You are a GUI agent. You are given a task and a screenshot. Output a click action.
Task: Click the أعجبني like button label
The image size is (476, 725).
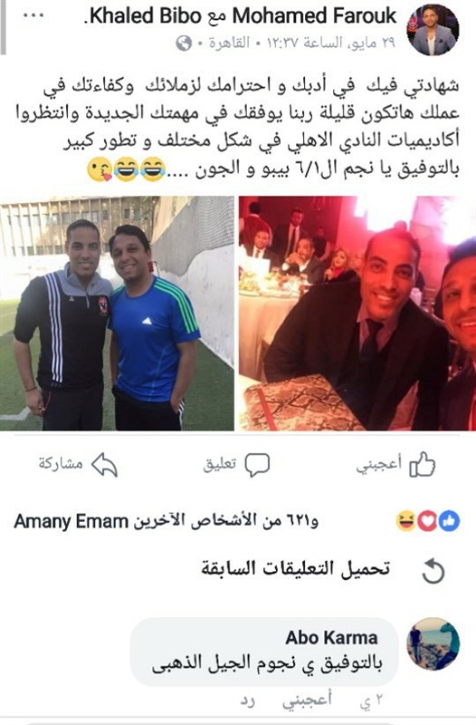[379, 464]
